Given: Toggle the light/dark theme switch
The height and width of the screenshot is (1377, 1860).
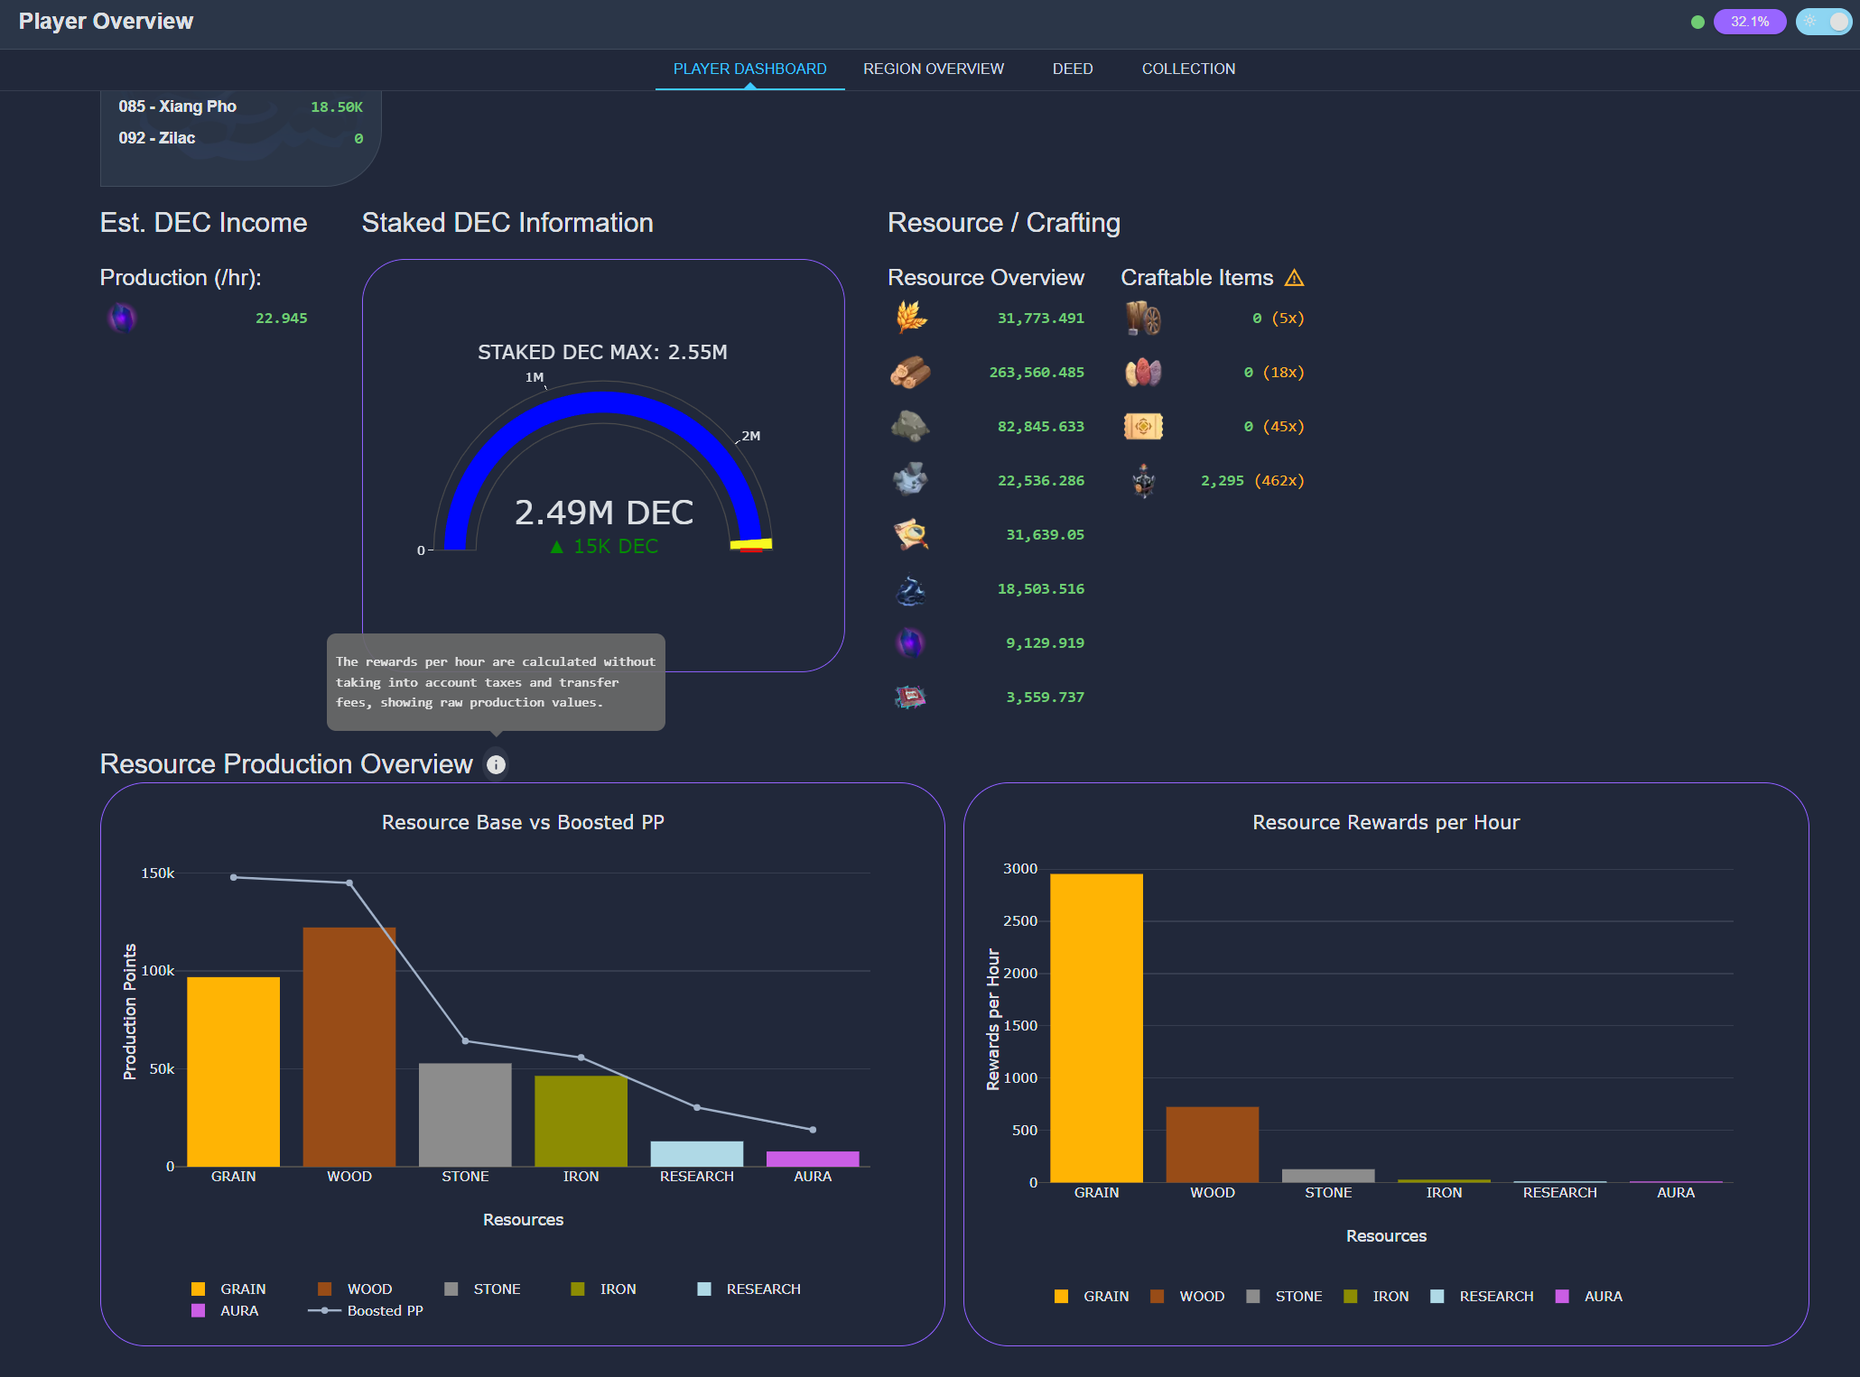Looking at the screenshot, I should (x=1823, y=22).
